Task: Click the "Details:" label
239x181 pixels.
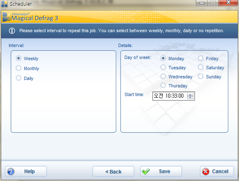Action: [125, 45]
